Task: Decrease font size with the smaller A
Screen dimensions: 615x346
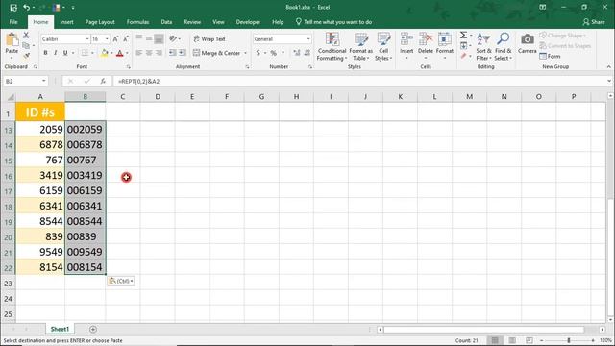Action: (126, 39)
